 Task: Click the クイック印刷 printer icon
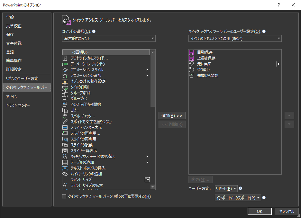(x=65, y=87)
